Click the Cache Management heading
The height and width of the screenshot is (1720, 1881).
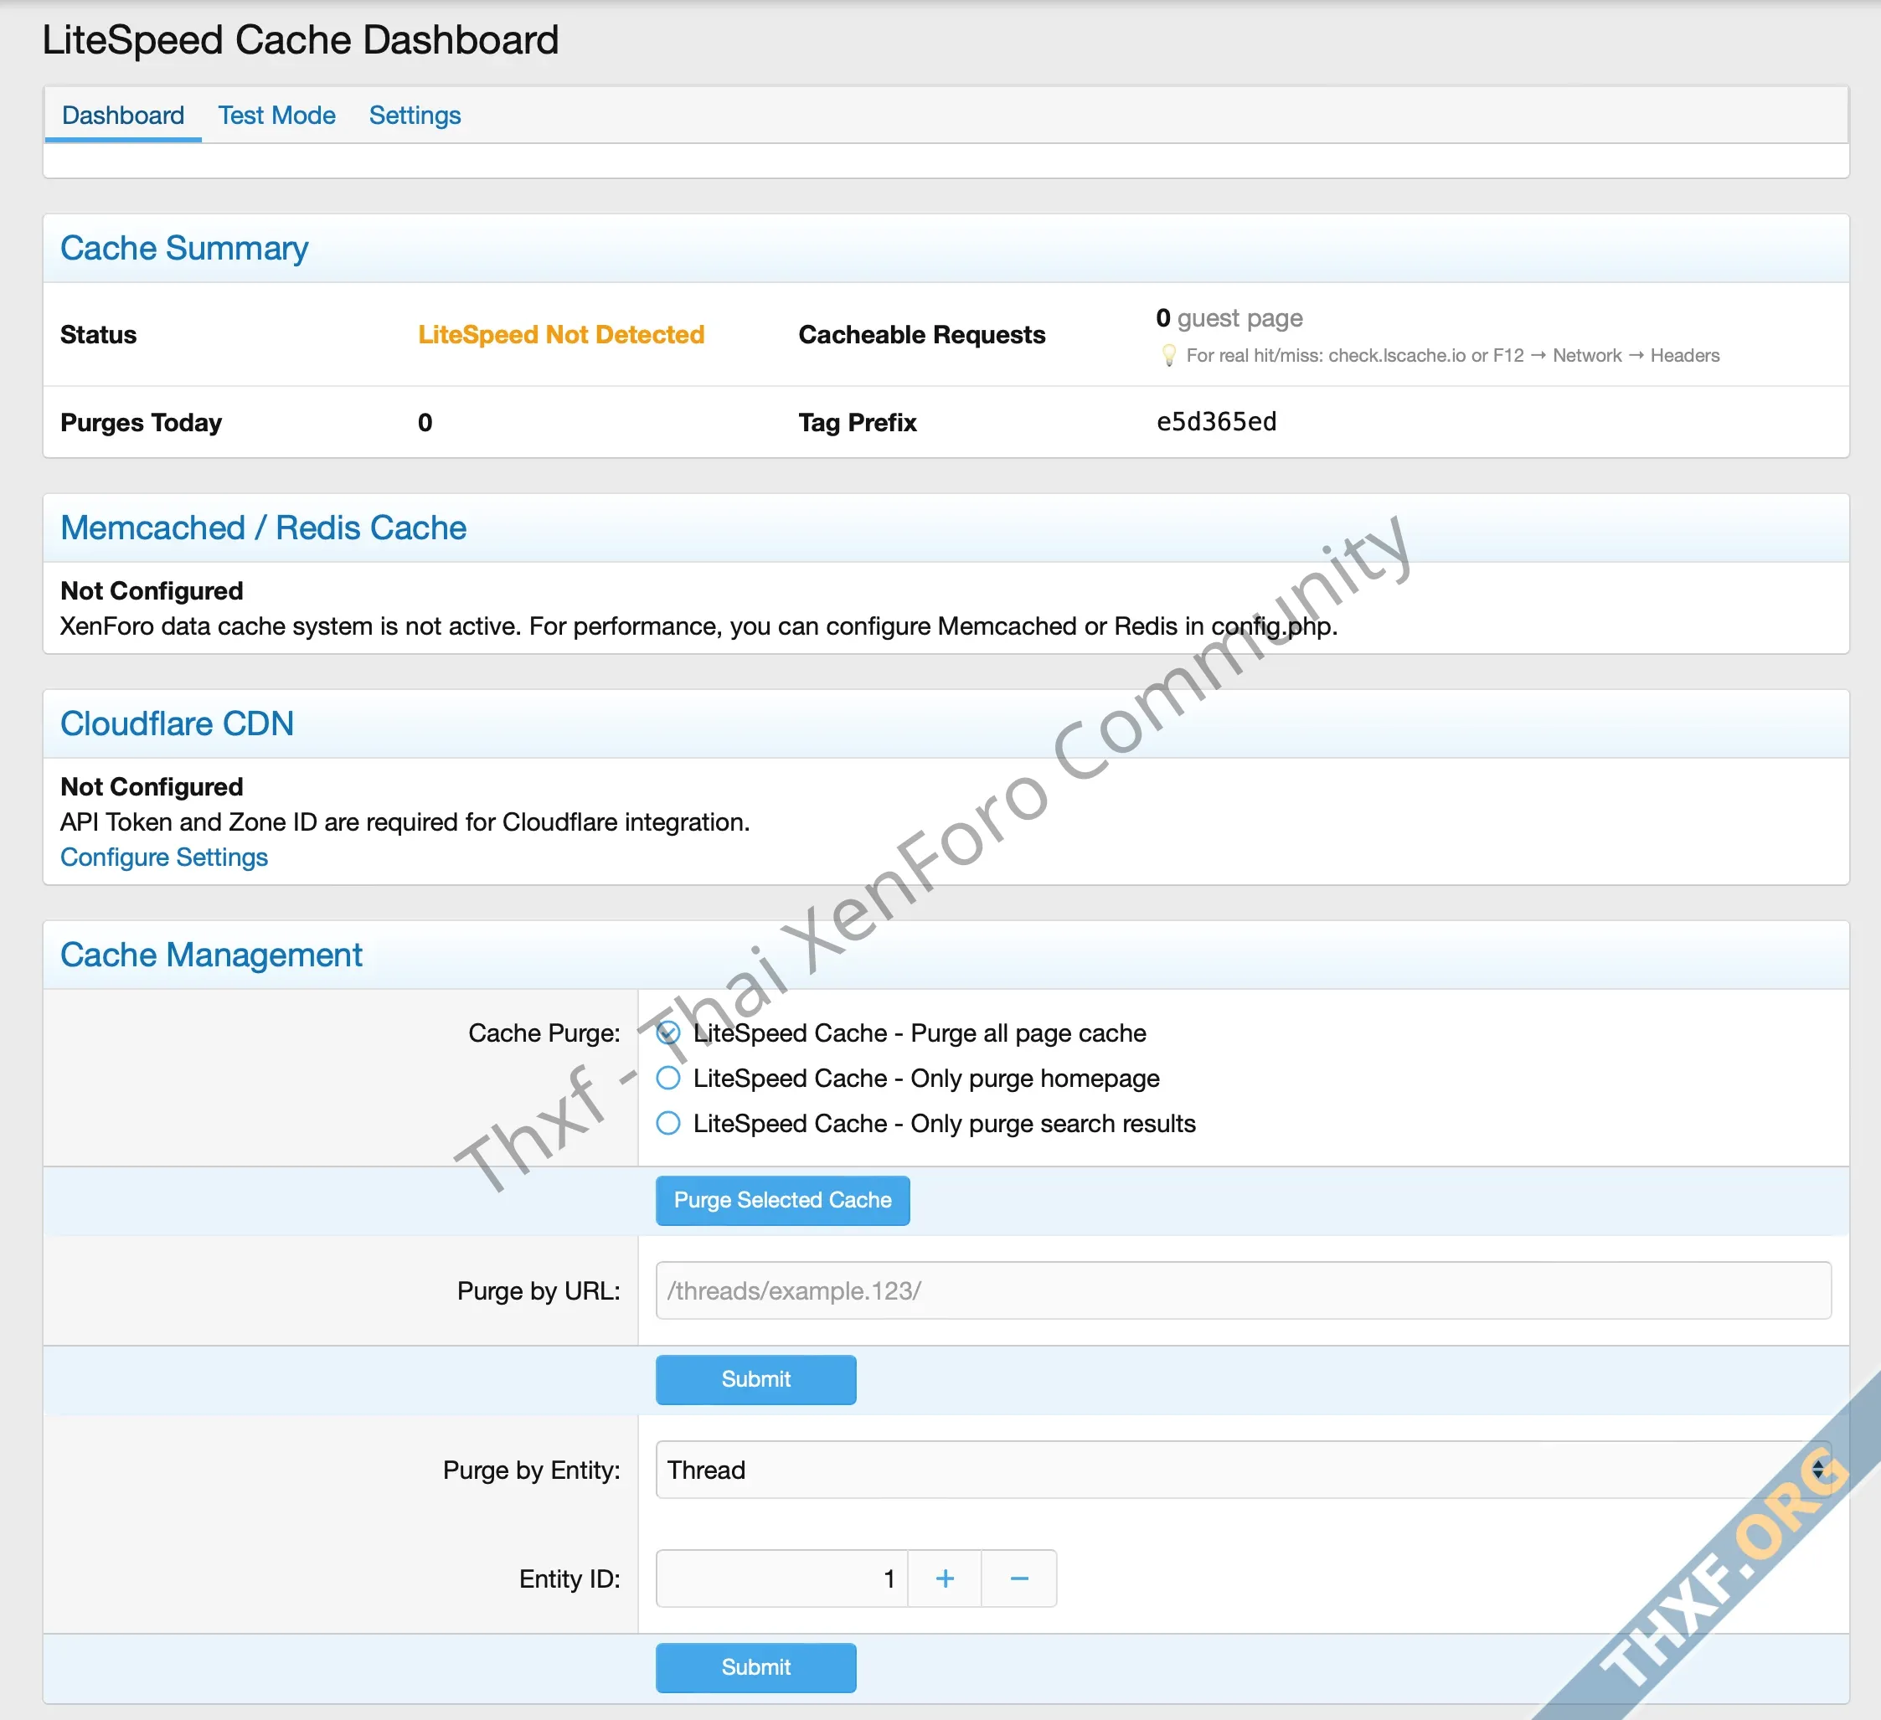[x=211, y=955]
